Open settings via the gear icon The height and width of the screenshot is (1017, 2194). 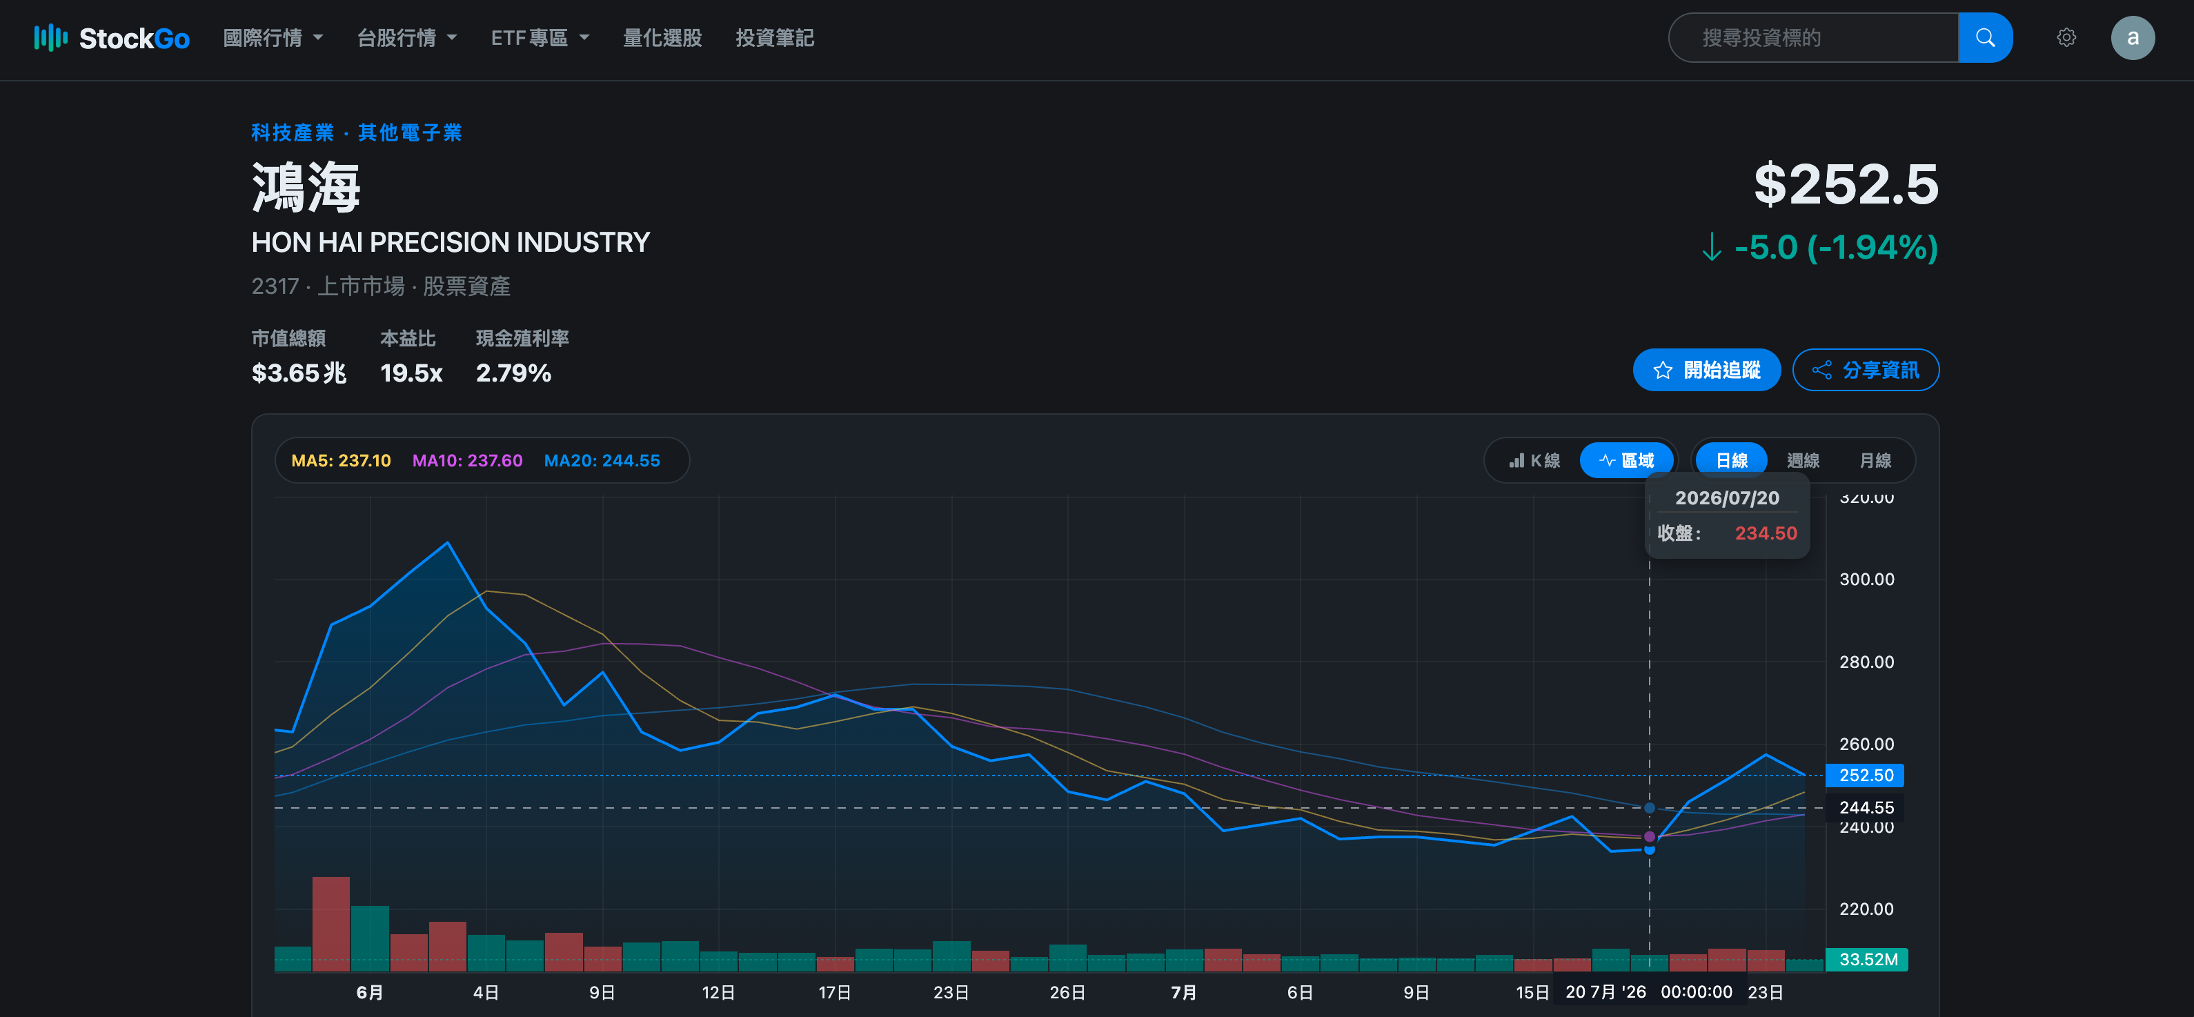tap(2066, 37)
